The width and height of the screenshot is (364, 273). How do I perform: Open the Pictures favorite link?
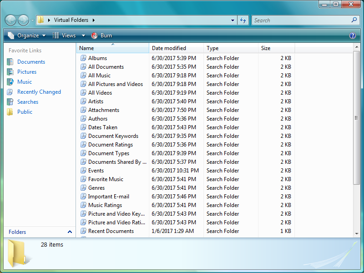click(x=27, y=72)
